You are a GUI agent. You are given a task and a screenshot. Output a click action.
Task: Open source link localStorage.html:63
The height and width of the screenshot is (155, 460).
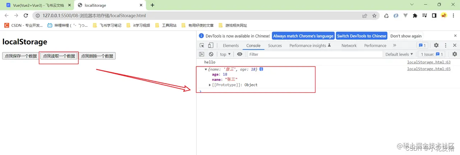[429, 62]
